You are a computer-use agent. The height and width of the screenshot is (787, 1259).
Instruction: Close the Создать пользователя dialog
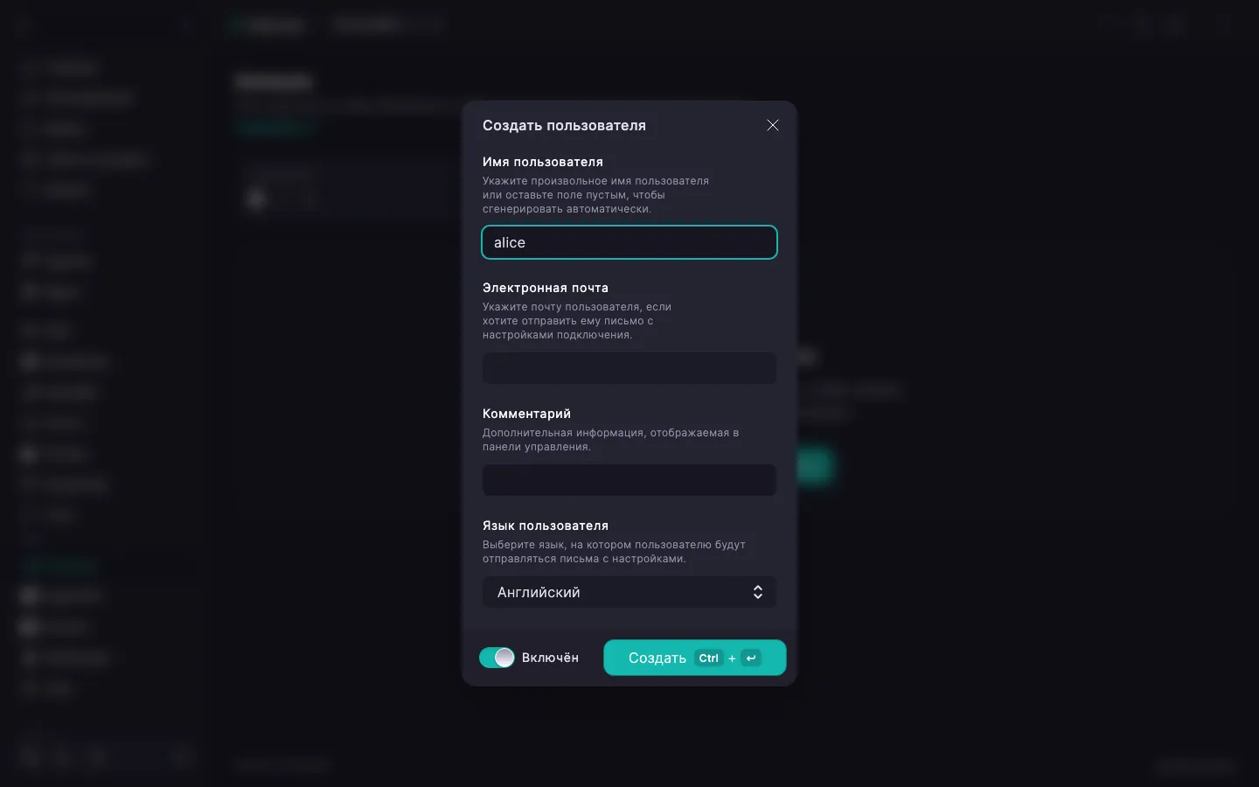coord(773,125)
